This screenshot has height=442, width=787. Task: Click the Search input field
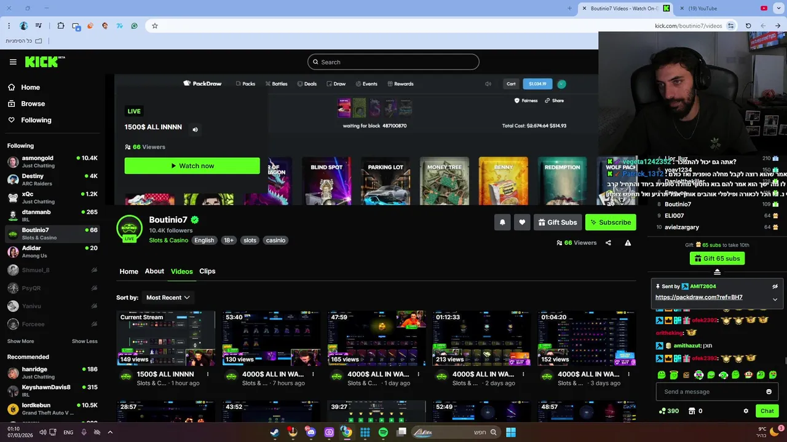393,62
